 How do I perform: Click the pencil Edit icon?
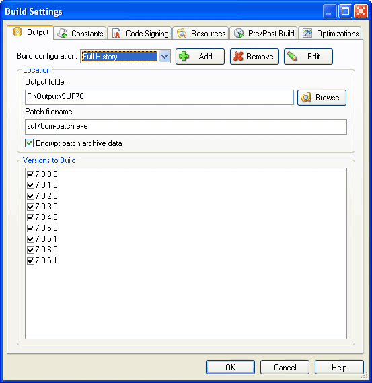pyautogui.click(x=292, y=56)
